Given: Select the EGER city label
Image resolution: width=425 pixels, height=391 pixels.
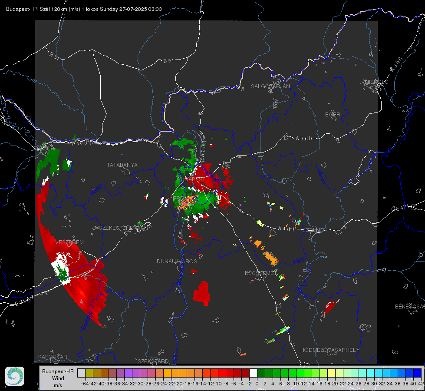Looking at the screenshot, I should (x=333, y=115).
